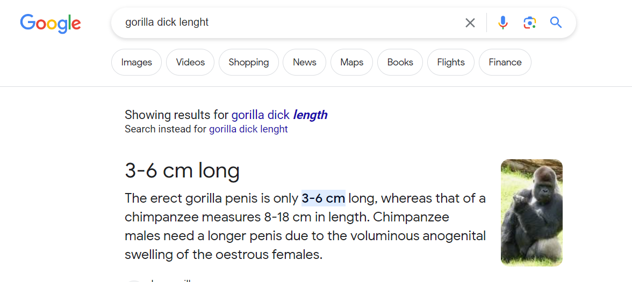632x282 pixels.
Task: Go to the Books tab
Action: tap(400, 62)
